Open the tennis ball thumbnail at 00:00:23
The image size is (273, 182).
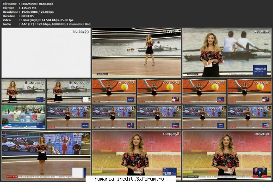159,91
